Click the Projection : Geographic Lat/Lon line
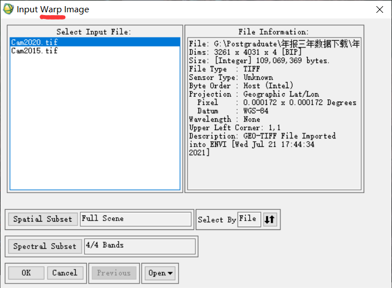This screenshot has width=392, height=288. click(x=254, y=94)
